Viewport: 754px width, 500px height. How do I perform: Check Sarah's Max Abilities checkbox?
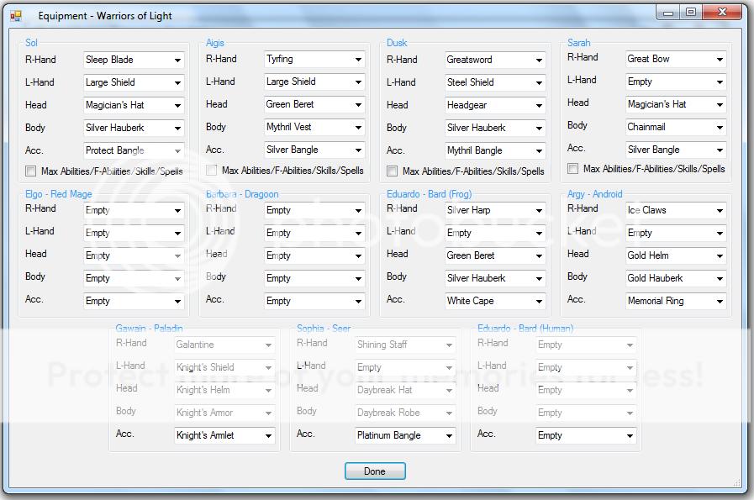(x=573, y=169)
